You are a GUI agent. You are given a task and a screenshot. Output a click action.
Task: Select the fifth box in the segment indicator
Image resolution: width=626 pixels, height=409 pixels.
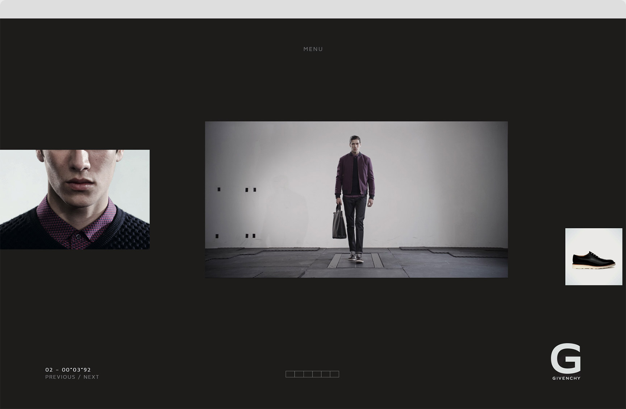click(326, 374)
